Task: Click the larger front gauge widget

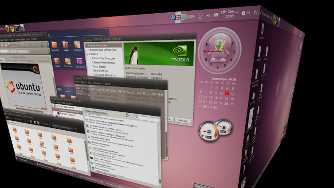Action: point(209,132)
